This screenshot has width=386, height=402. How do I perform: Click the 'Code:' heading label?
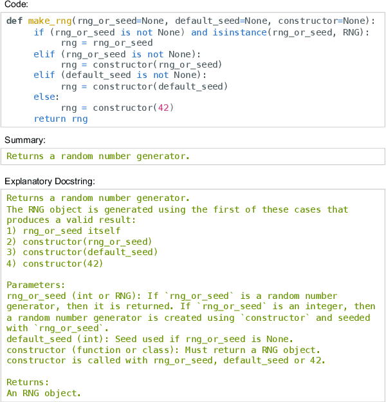point(15,5)
